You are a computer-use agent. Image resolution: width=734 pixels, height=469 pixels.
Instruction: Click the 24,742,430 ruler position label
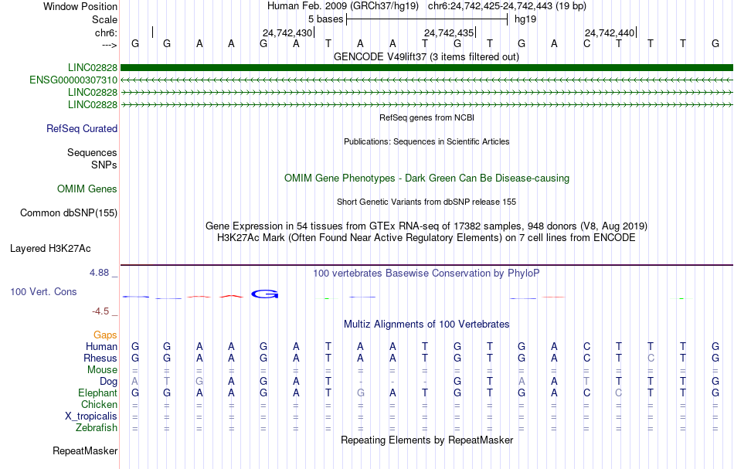click(x=287, y=32)
